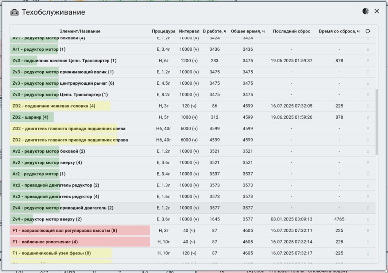This screenshot has width=388, height=273.
Task: Click the Процедура column header
Action: (x=163, y=31)
